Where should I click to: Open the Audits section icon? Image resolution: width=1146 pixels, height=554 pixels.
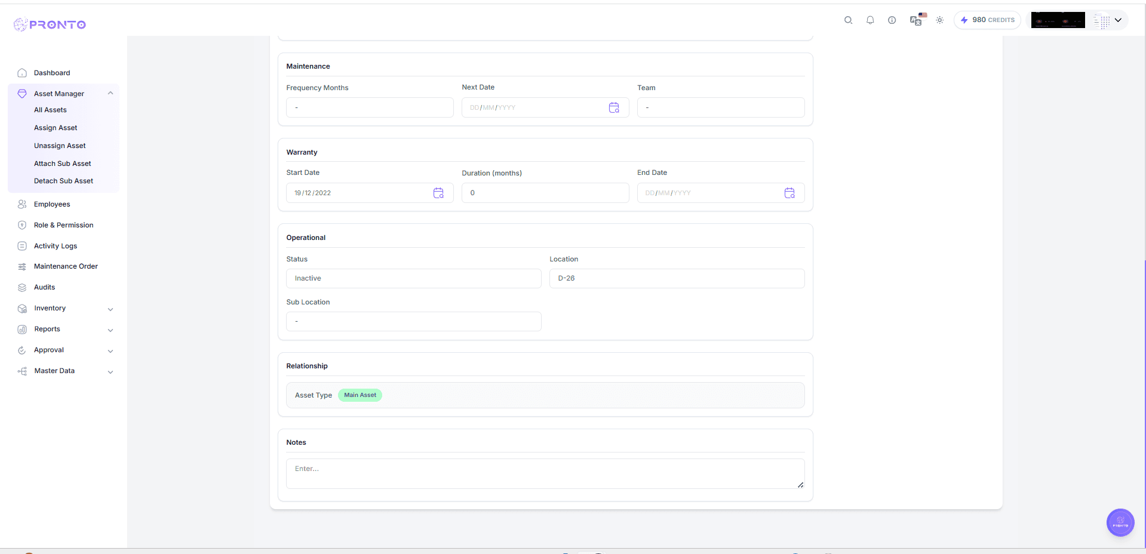click(x=22, y=287)
